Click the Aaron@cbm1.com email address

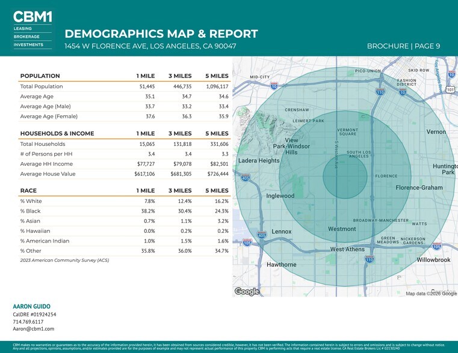[x=34, y=329]
